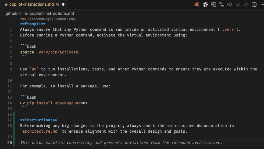Split the editor to the right
This screenshot has width=264, height=149.
click(254, 4)
